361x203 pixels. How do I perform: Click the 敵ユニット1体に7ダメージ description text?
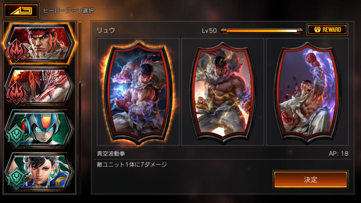tap(132, 164)
